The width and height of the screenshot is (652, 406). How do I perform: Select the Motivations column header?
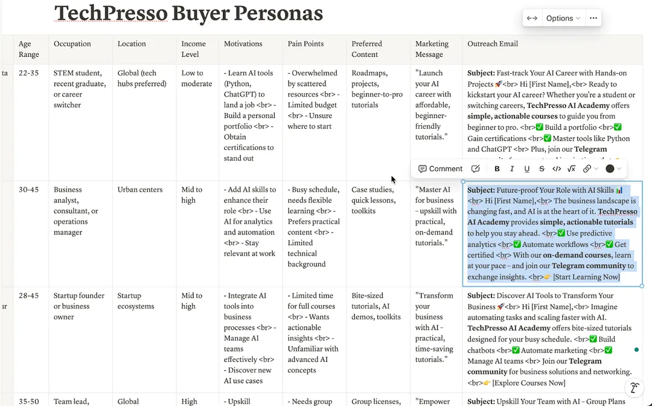pos(251,49)
